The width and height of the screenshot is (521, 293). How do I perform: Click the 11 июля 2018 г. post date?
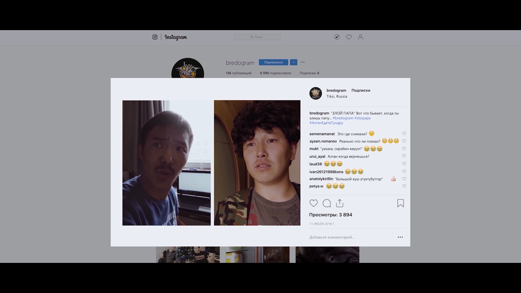pyautogui.click(x=322, y=224)
